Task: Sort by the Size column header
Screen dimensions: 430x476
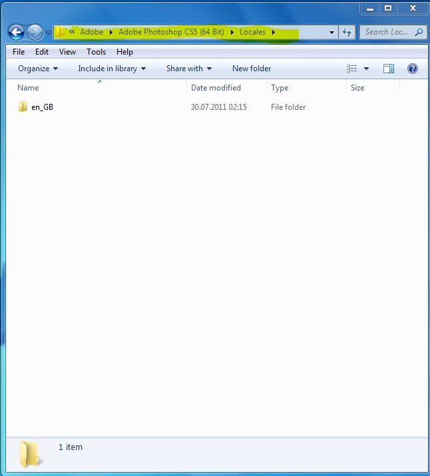Action: point(357,88)
